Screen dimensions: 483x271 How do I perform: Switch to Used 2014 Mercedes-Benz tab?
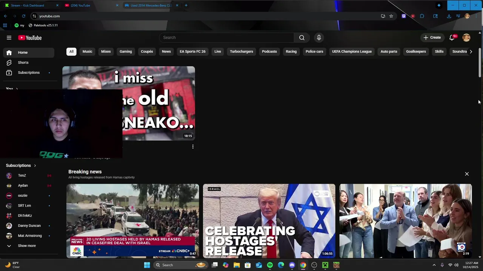151,5
